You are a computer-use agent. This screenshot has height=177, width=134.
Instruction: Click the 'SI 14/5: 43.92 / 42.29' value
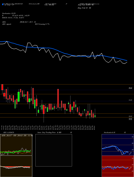click(21, 16)
